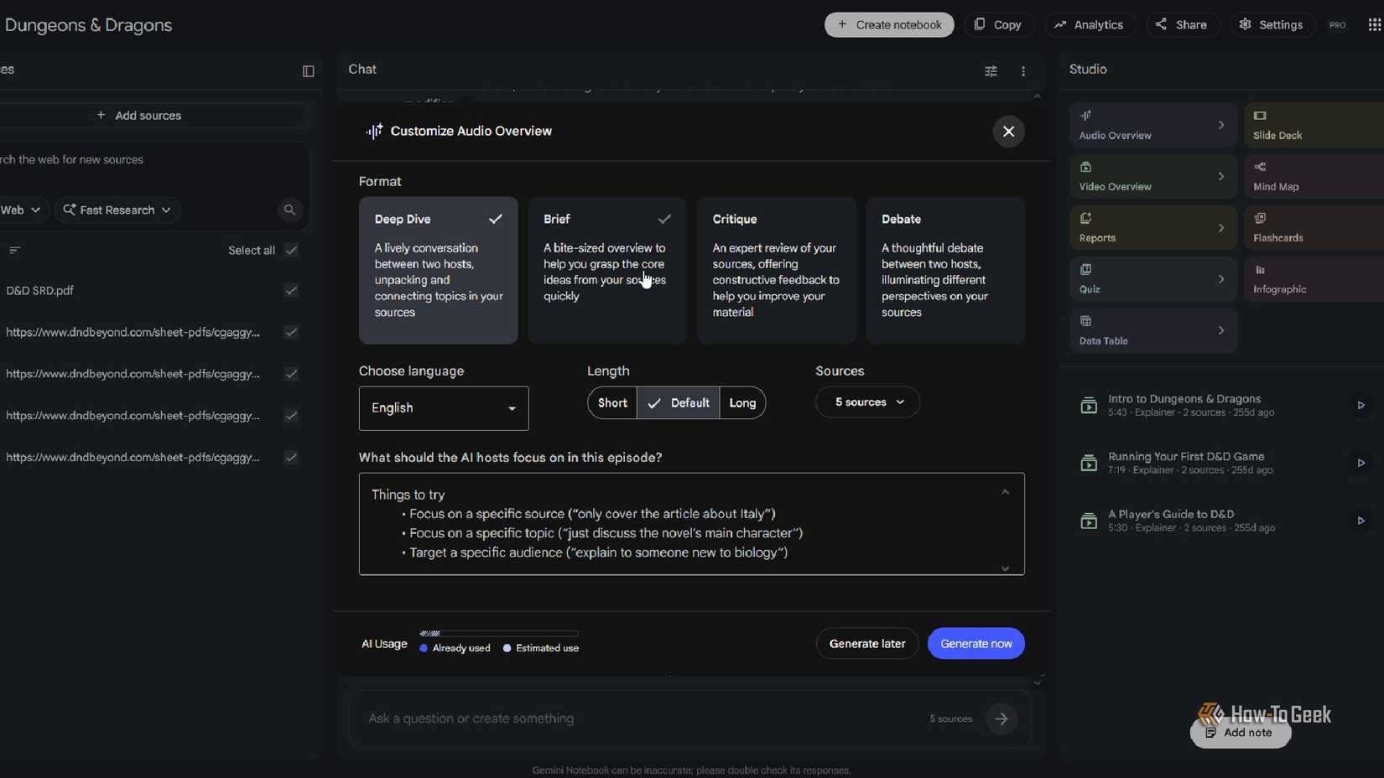Open the English language dropdown
1384x778 pixels.
[x=444, y=408]
